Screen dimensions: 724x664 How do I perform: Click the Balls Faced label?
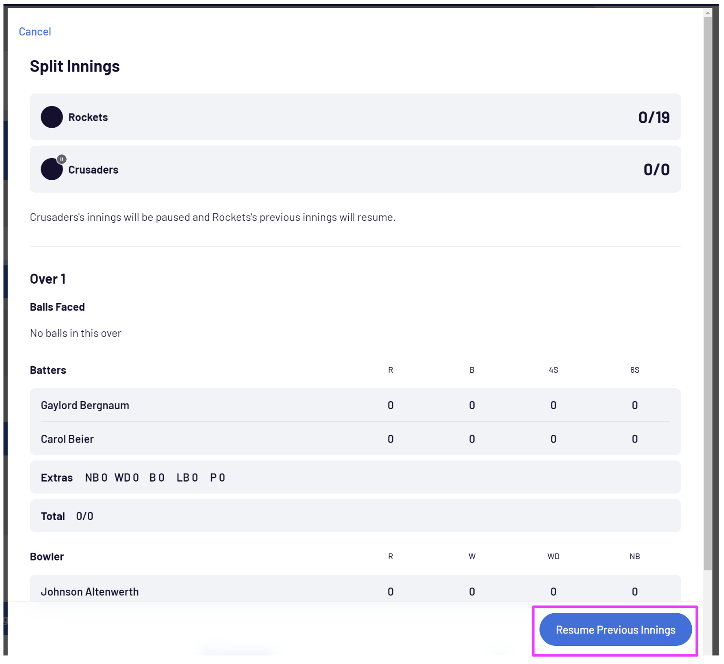coord(57,307)
